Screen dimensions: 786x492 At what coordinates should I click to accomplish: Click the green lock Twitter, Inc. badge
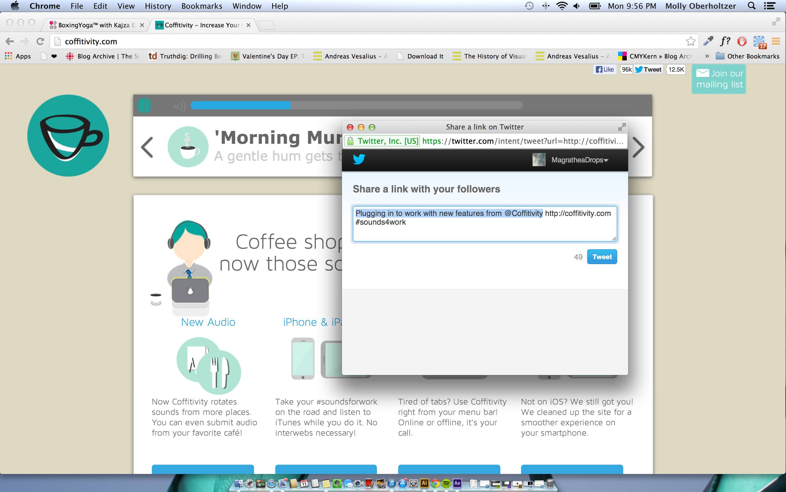[382, 141]
